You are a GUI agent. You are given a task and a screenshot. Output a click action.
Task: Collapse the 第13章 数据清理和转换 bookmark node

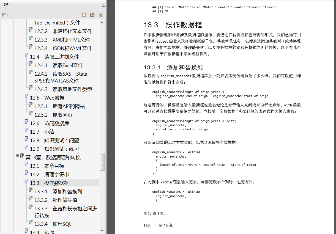(x=17, y=156)
